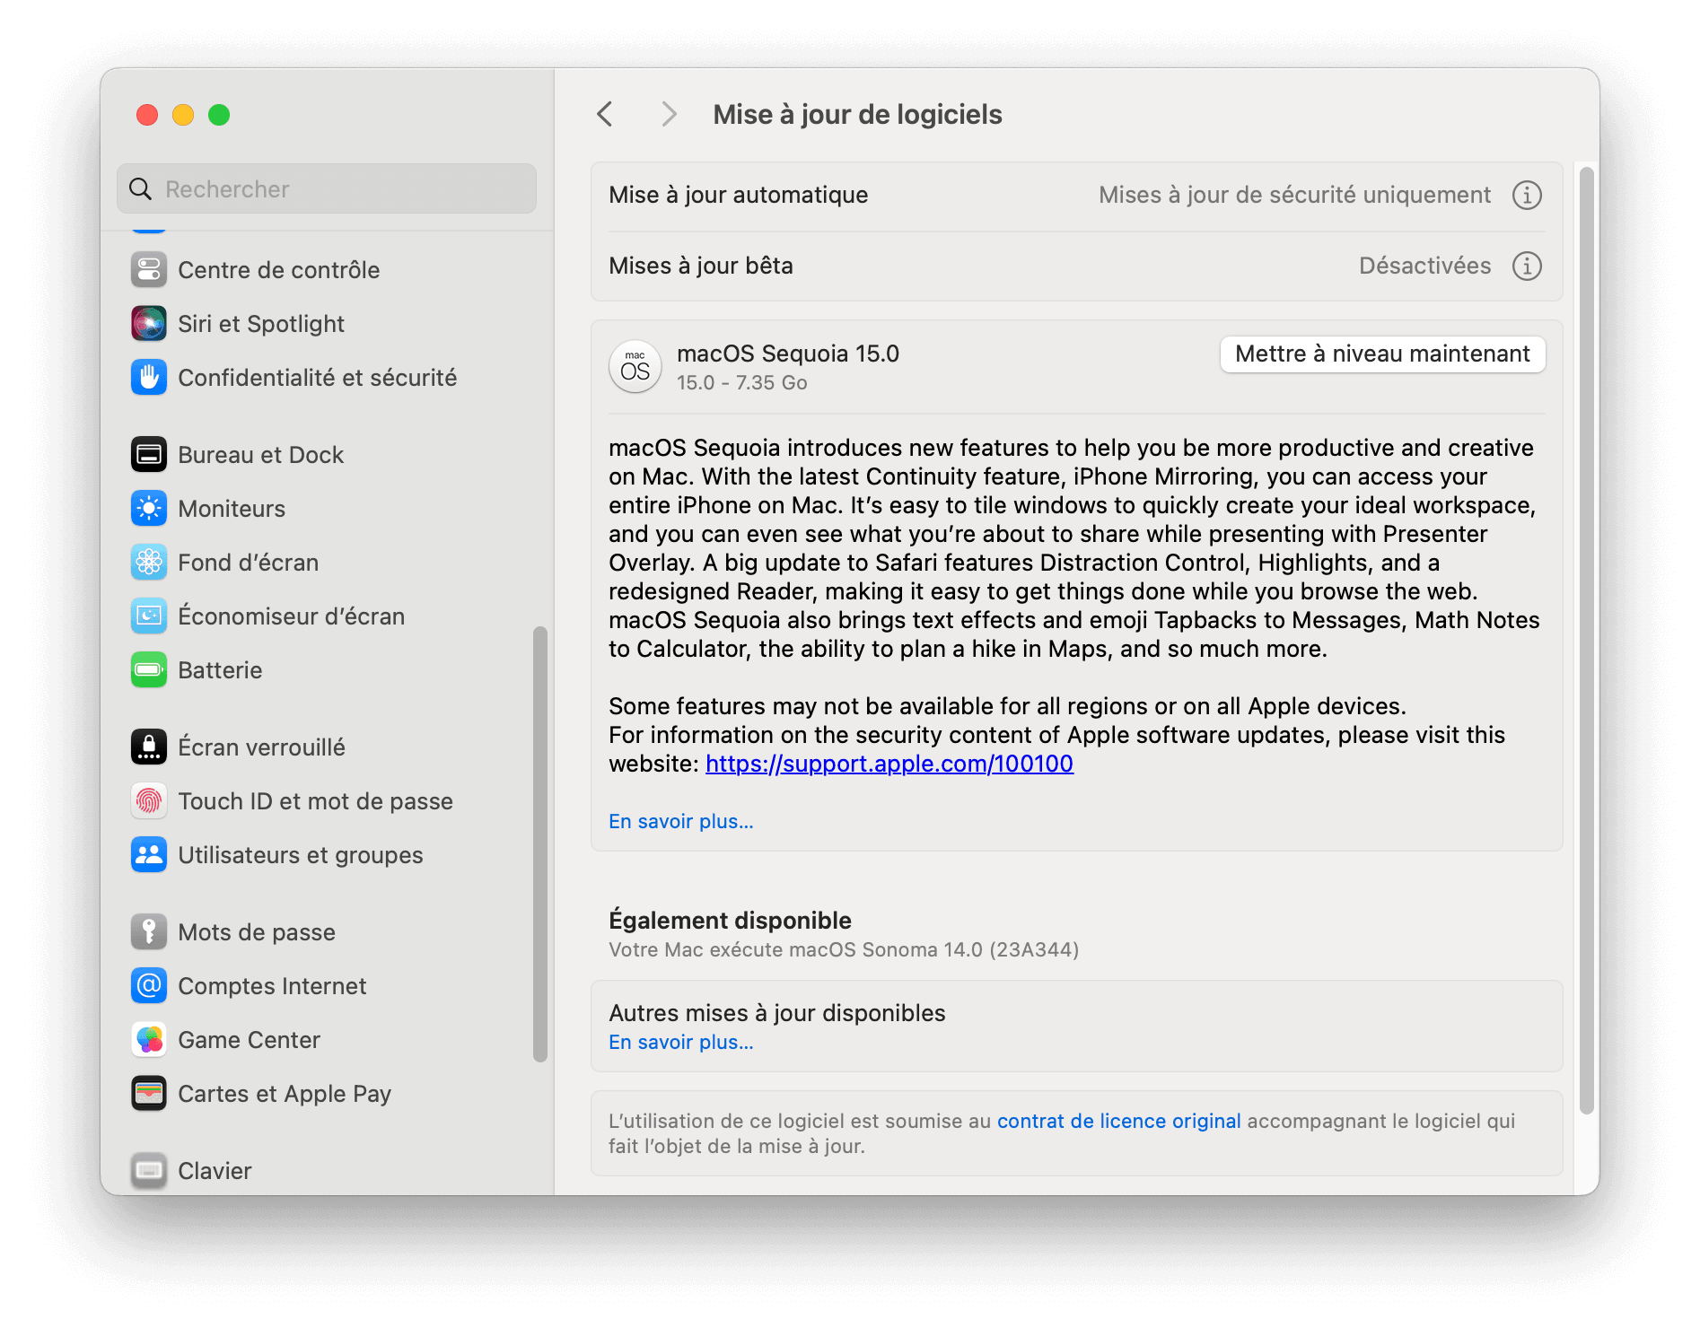Viewport: 1700px width, 1328px height.
Task: Click the 'Mise à jour automatique' row label
Action: point(739,196)
